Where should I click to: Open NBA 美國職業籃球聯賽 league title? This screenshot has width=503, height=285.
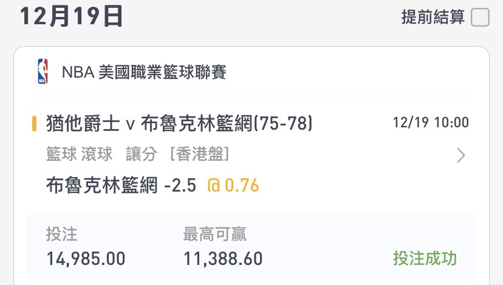pyautogui.click(x=144, y=72)
